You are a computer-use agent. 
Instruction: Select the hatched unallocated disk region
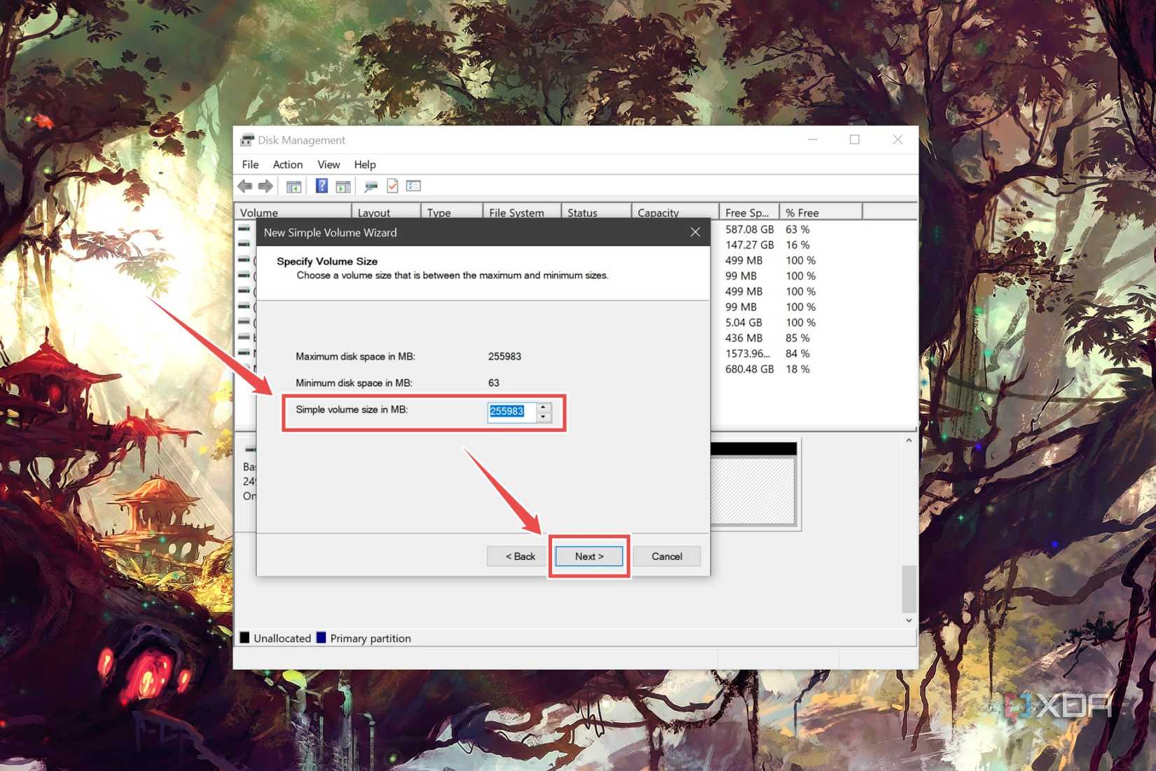pyautogui.click(x=753, y=491)
